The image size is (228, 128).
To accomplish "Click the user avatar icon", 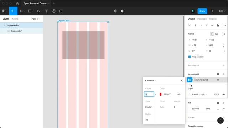I will [193, 11].
